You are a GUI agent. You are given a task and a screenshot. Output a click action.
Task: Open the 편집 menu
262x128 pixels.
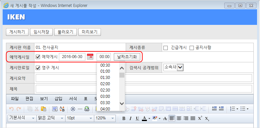click(29, 99)
